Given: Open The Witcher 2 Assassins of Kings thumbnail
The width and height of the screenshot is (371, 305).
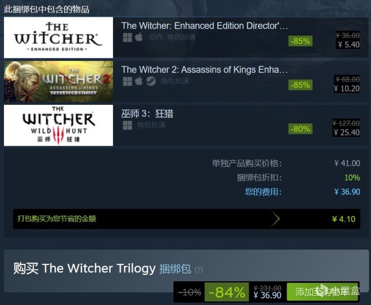Looking at the screenshot, I should tap(58, 82).
